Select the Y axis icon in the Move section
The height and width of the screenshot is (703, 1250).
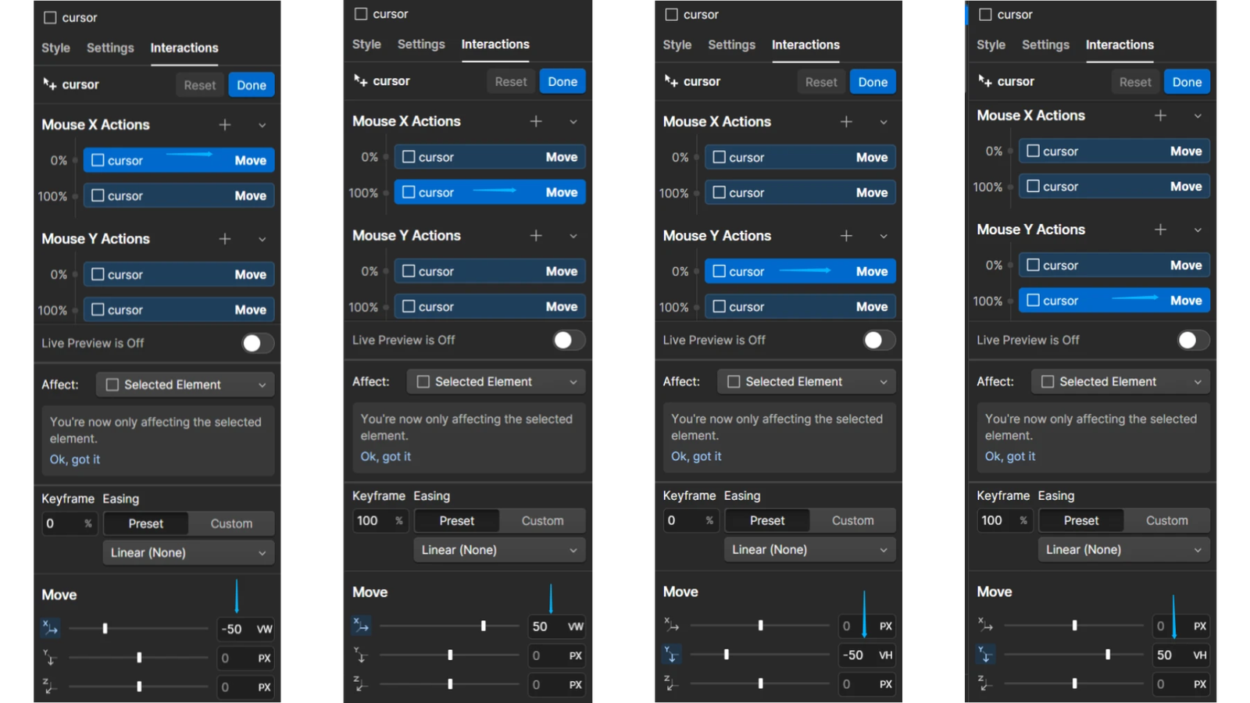tap(50, 657)
